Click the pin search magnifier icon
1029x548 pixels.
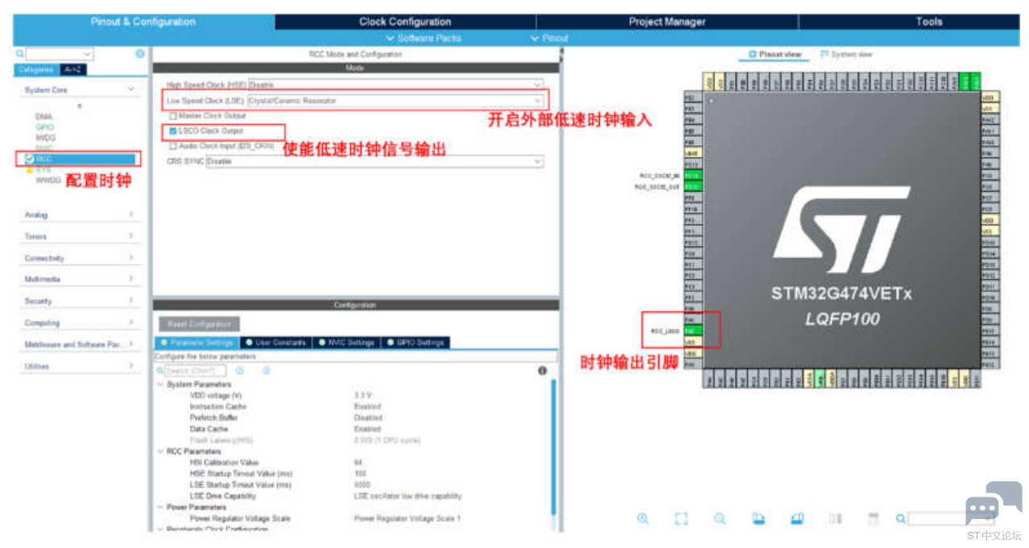coord(901,519)
